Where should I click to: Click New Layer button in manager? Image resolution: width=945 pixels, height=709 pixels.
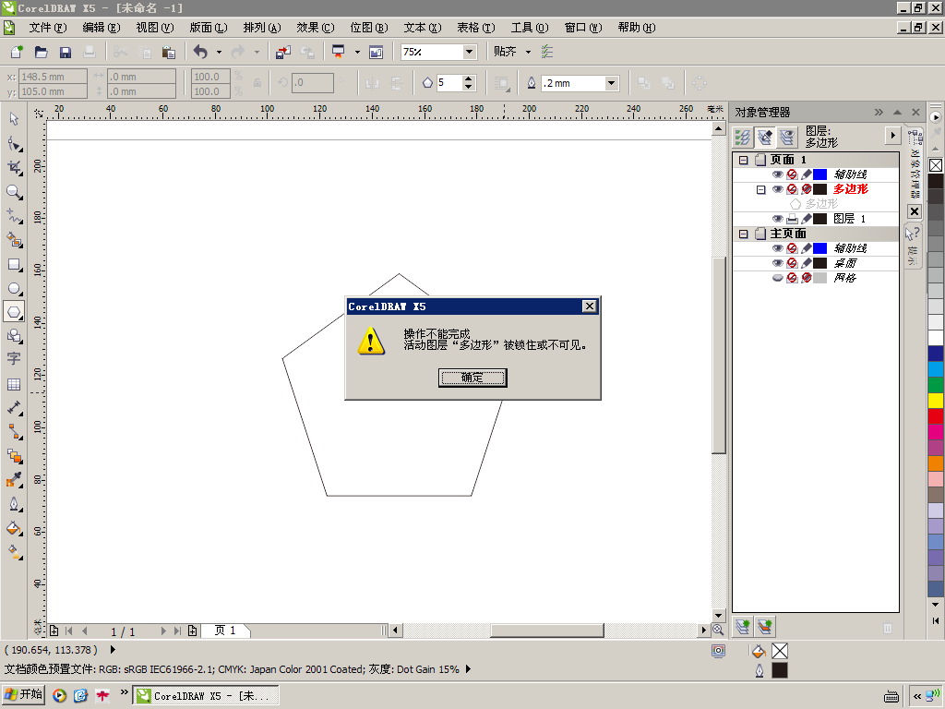743,627
